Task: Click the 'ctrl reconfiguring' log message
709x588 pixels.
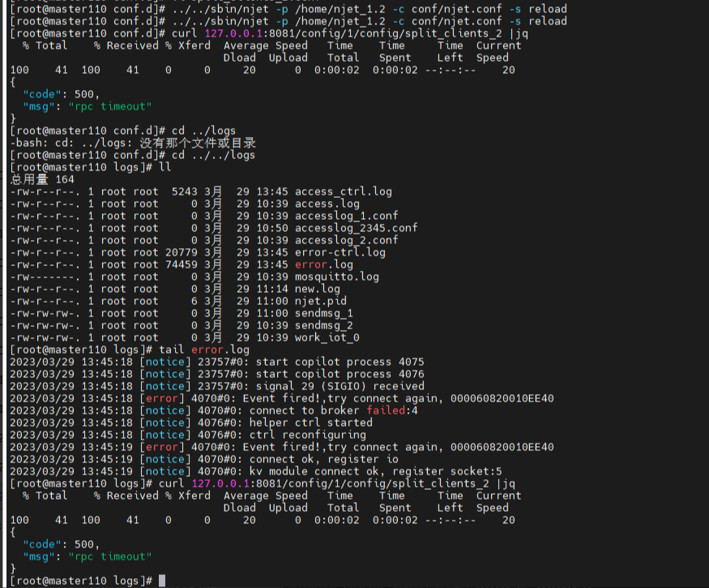Action: pyautogui.click(x=307, y=435)
